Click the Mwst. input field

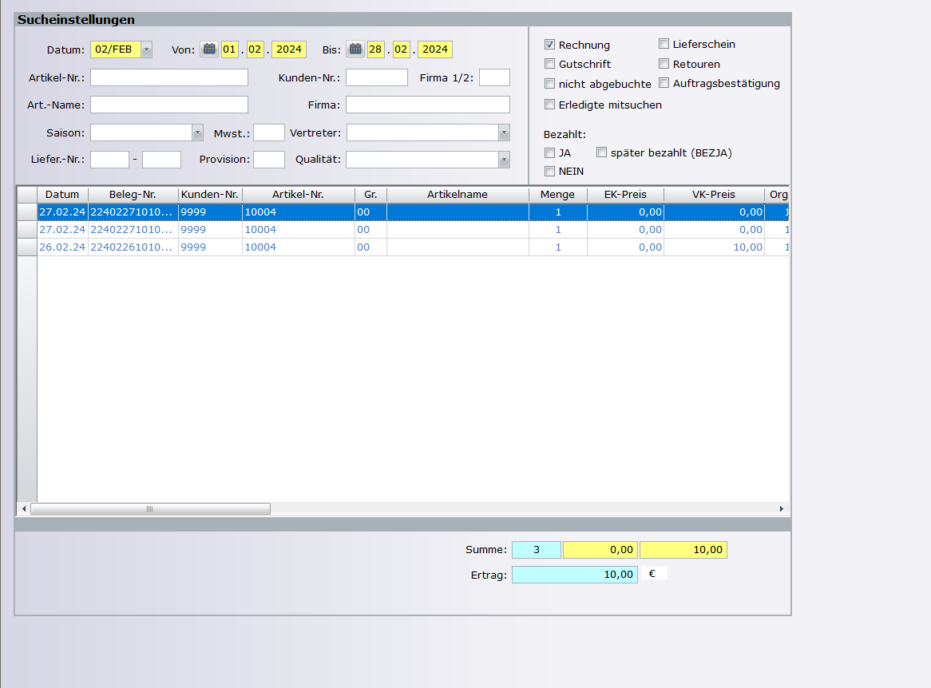(269, 133)
